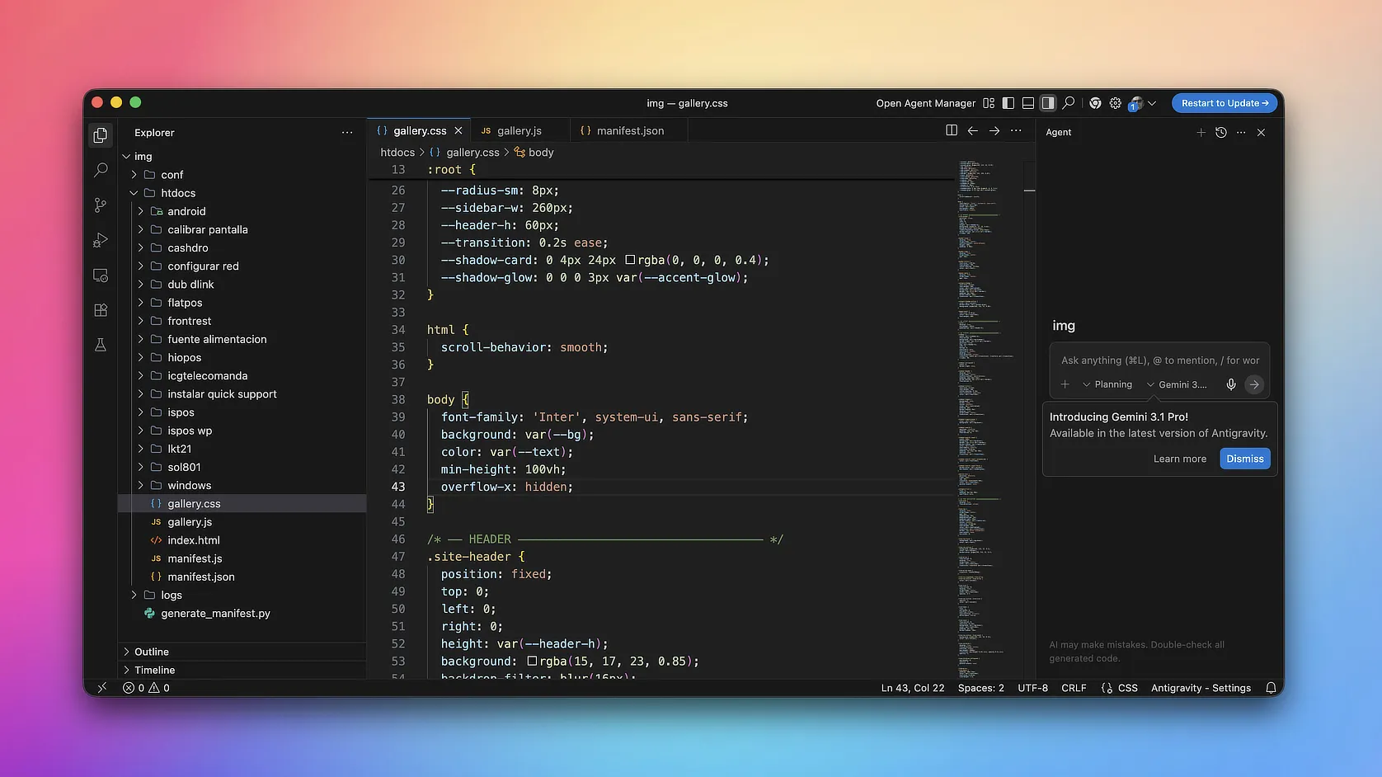Toggle the bottom panel layout button
Viewport: 1382px width, 777px height.
(1028, 103)
